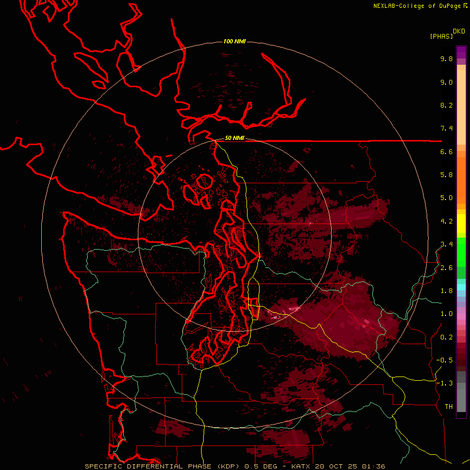Select the -0.5 scale value
Screen dimensions: 470x470
[444, 360]
